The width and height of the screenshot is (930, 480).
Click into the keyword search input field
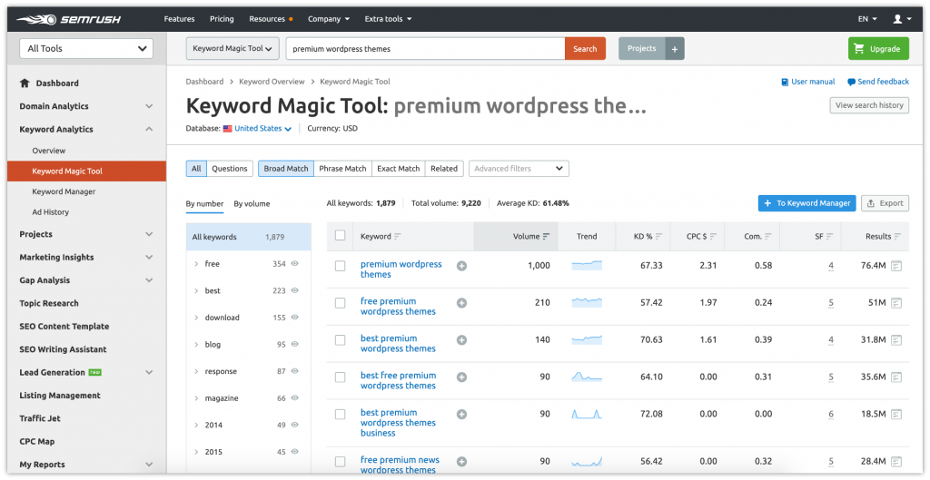425,49
